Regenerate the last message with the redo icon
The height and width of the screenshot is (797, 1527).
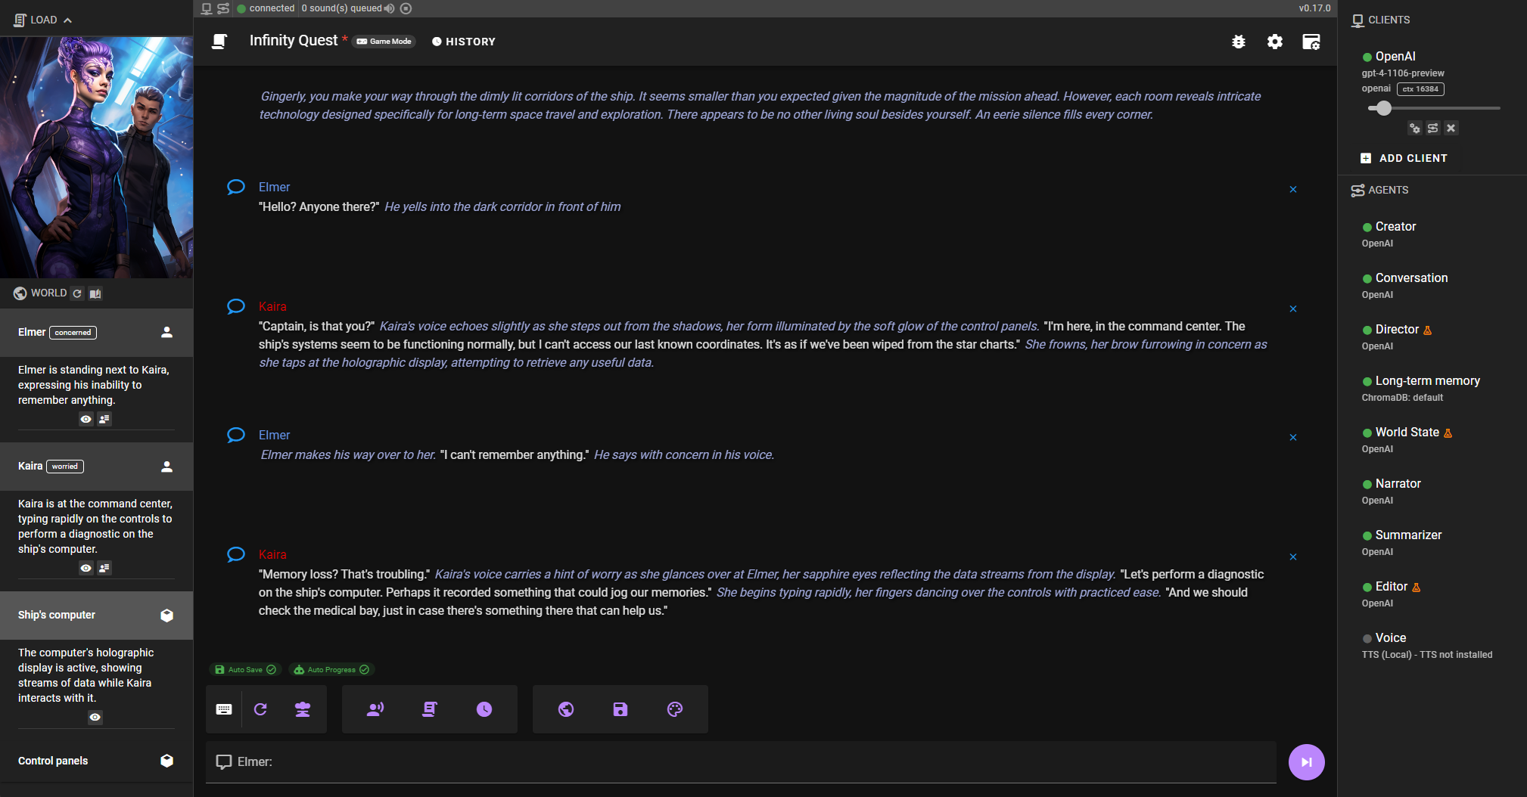(x=261, y=709)
